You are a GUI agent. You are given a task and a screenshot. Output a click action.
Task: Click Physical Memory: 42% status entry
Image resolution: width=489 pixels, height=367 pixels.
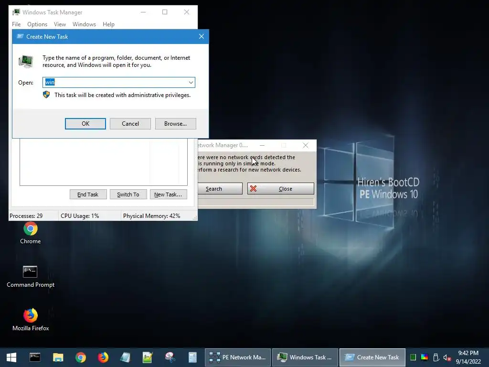151,216
